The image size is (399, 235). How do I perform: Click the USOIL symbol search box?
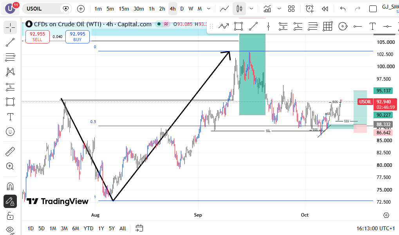[47, 9]
